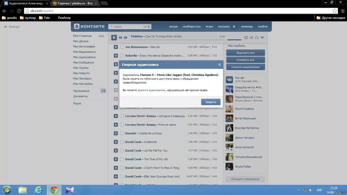Click удалить аудиозапись link in dialog
The width and height of the screenshot is (347, 195).
[x=151, y=90]
